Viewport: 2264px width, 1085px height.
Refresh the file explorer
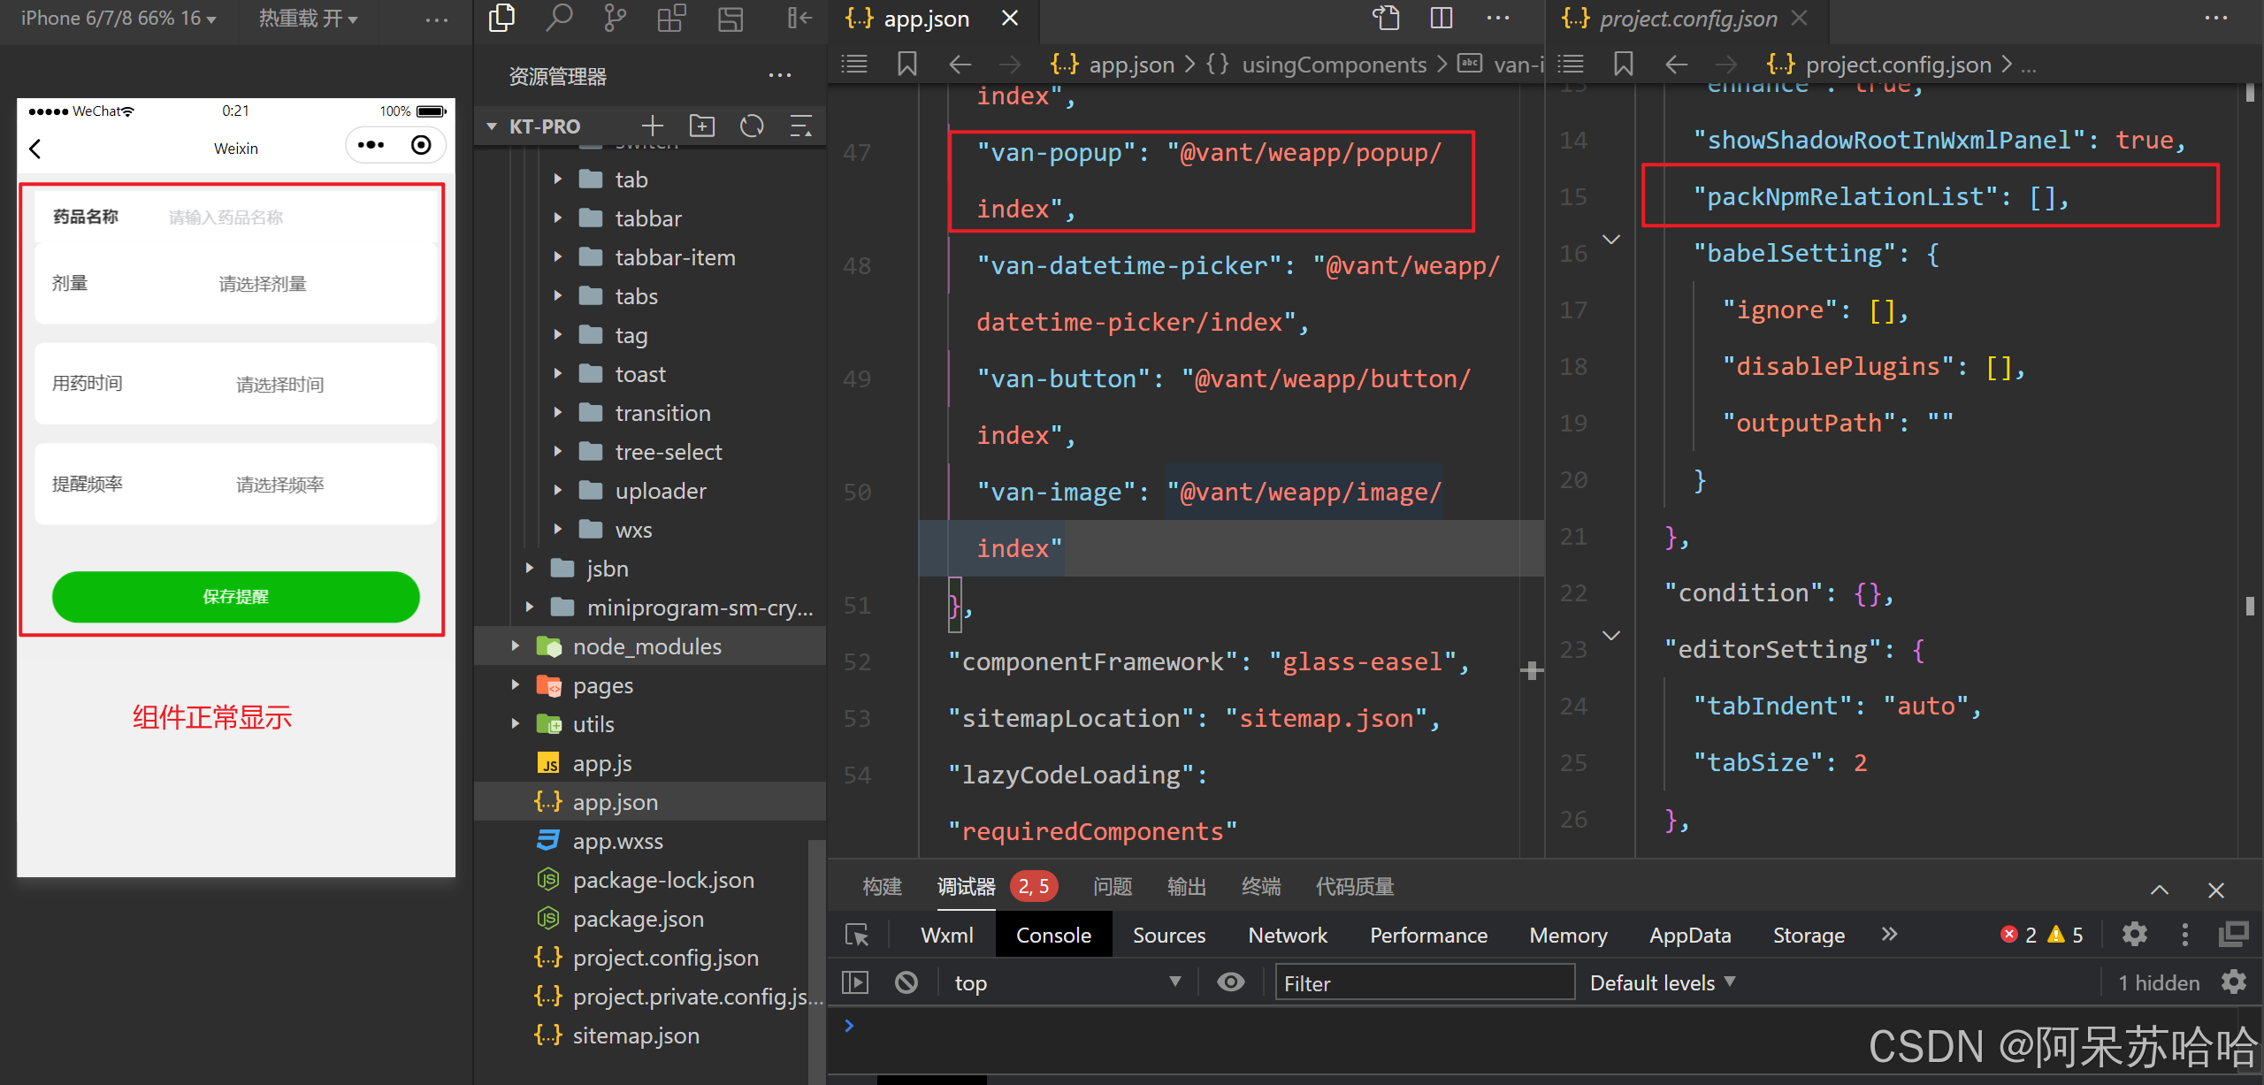751,126
